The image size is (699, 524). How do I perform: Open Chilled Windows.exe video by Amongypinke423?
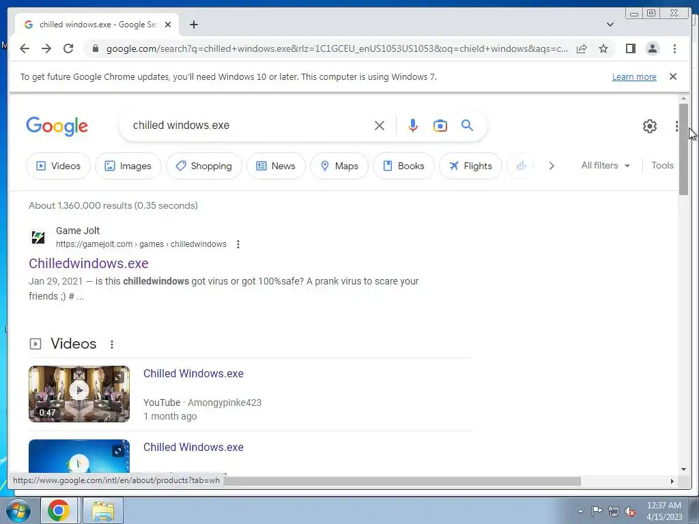point(193,373)
